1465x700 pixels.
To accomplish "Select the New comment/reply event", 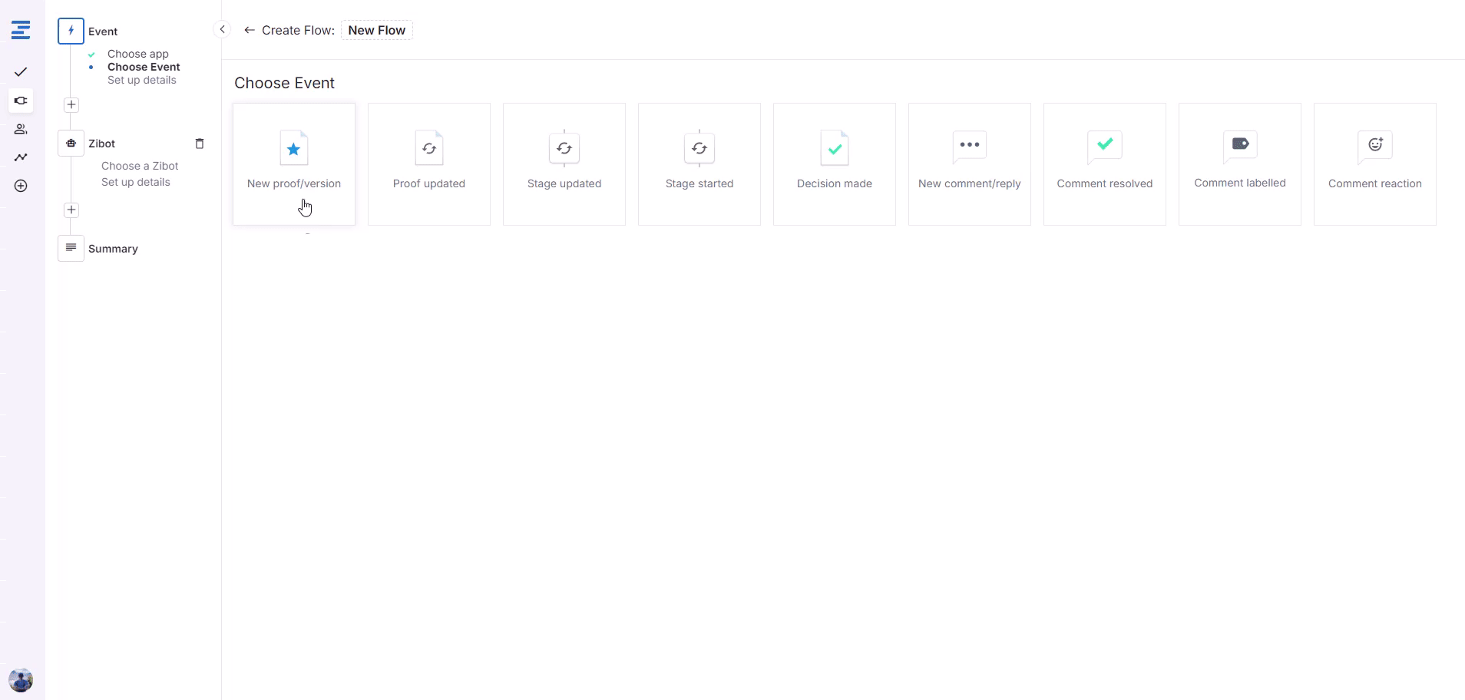I will tap(970, 164).
